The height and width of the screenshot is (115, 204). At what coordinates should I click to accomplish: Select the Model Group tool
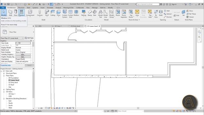click(112, 14)
